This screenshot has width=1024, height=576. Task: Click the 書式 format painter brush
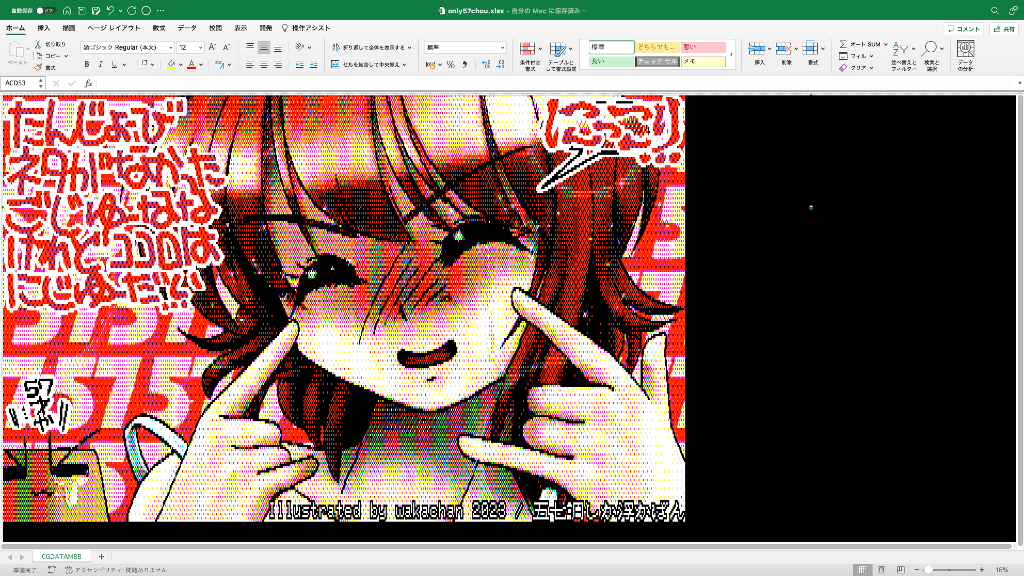point(38,68)
